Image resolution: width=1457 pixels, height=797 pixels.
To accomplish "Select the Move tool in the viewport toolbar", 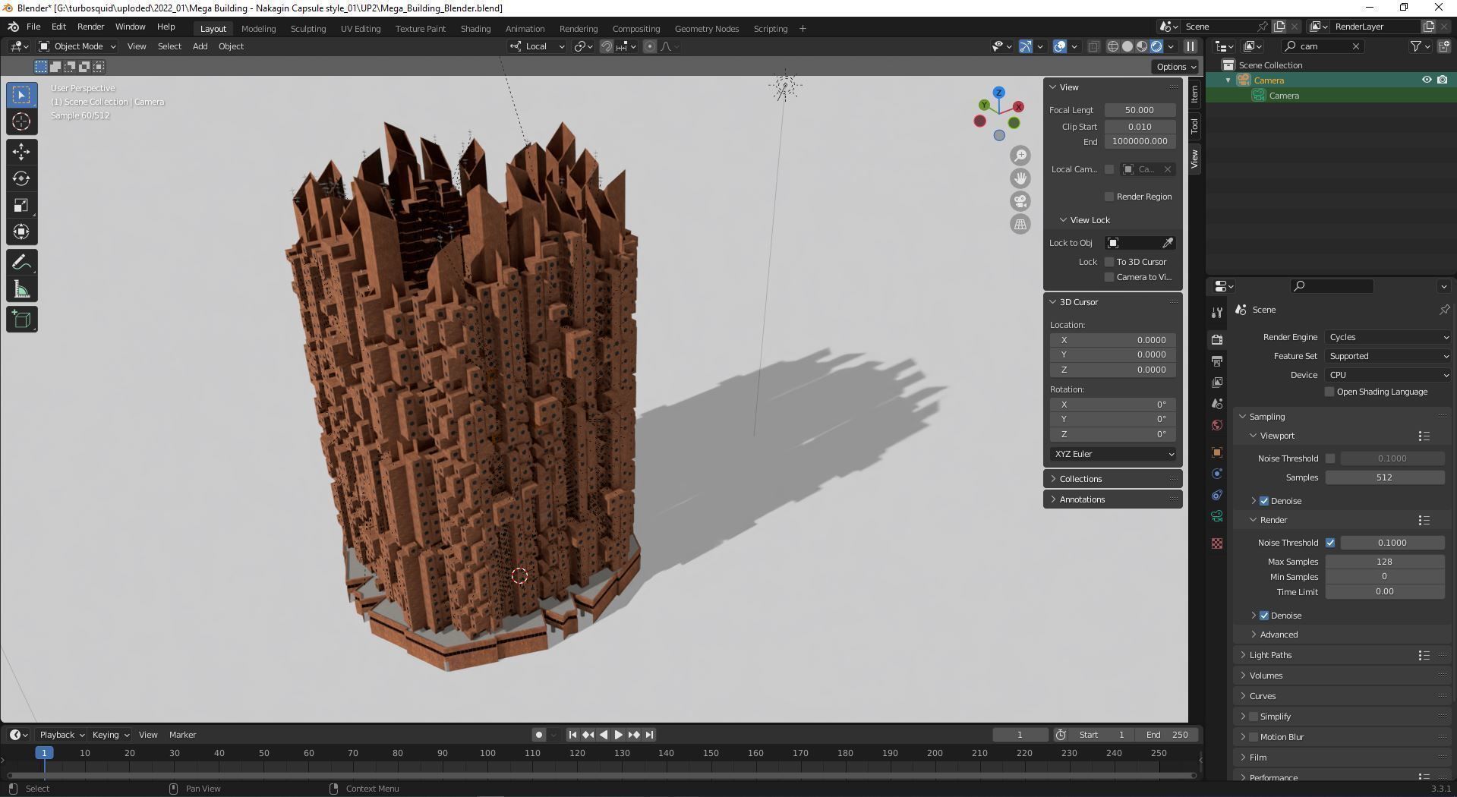I will (x=21, y=152).
